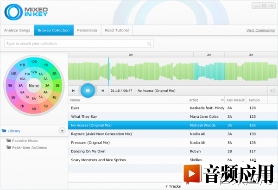
Task: Select 11B on the Camelot wheel
Action: coord(22,65)
